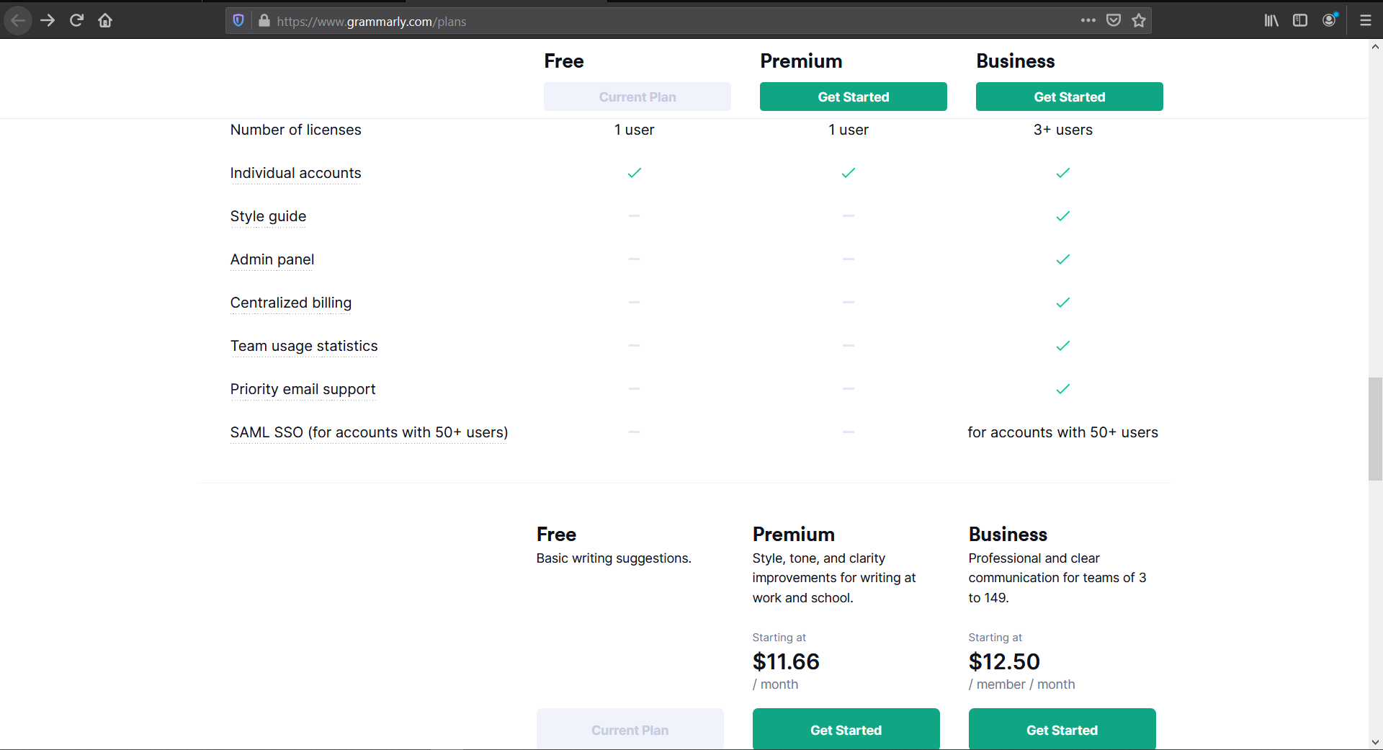
Task: Save page to Pocket
Action: click(1114, 21)
